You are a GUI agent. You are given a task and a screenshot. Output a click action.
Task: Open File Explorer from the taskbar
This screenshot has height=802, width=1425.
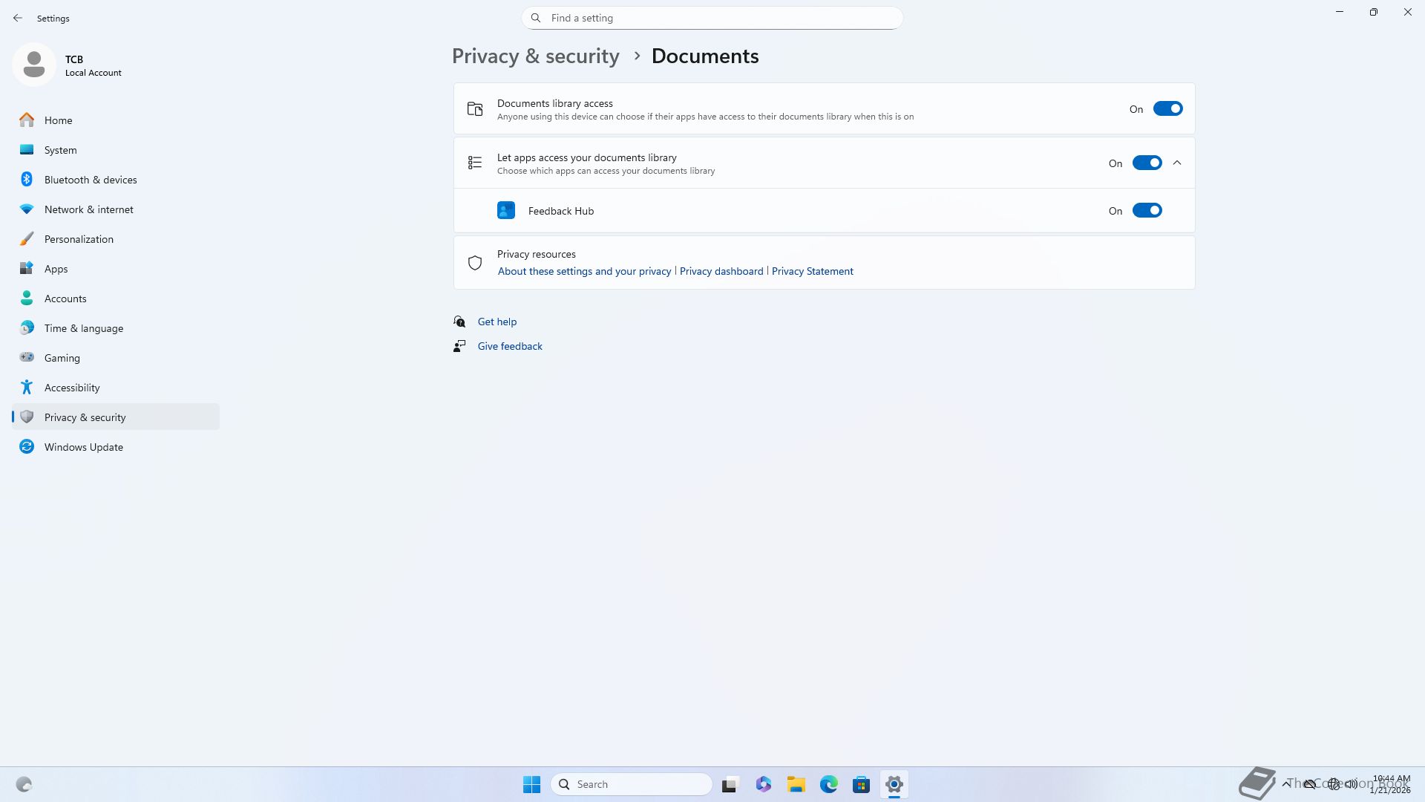pyautogui.click(x=796, y=784)
